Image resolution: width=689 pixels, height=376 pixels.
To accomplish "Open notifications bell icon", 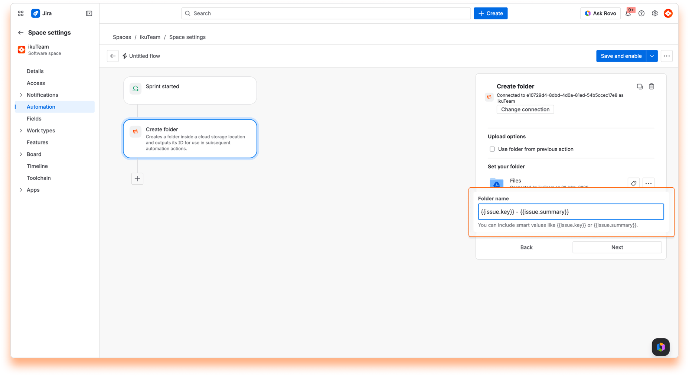I will pyautogui.click(x=628, y=13).
